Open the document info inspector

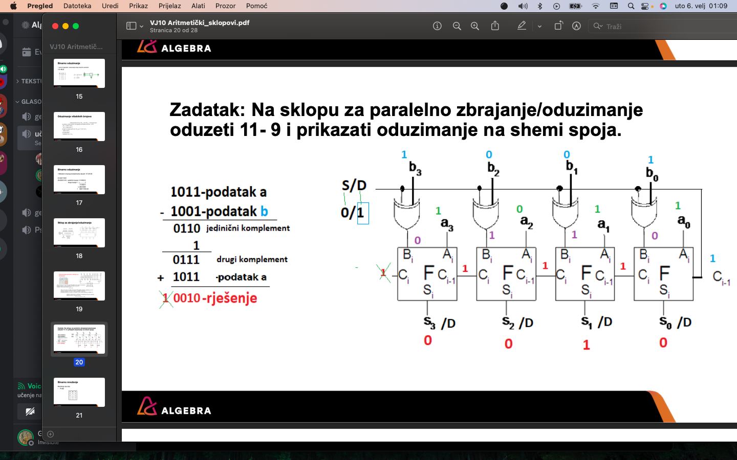(x=437, y=26)
